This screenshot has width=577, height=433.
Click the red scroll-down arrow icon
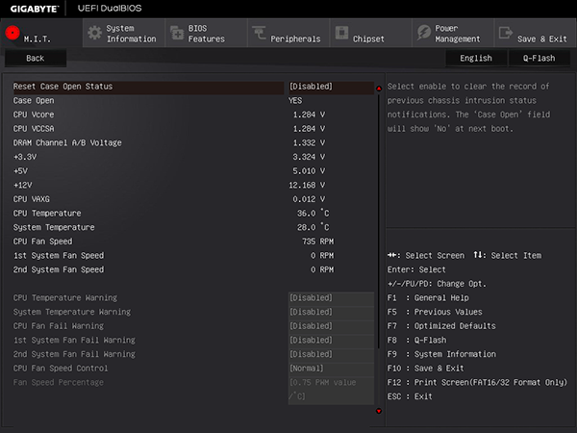click(x=379, y=411)
